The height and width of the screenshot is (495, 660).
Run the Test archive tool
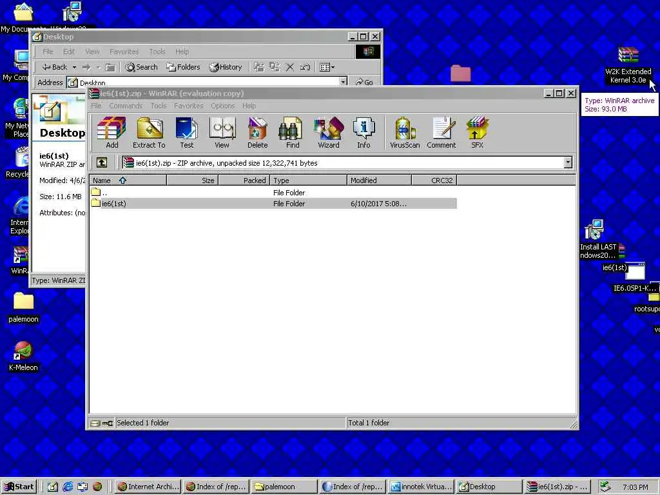186,133
